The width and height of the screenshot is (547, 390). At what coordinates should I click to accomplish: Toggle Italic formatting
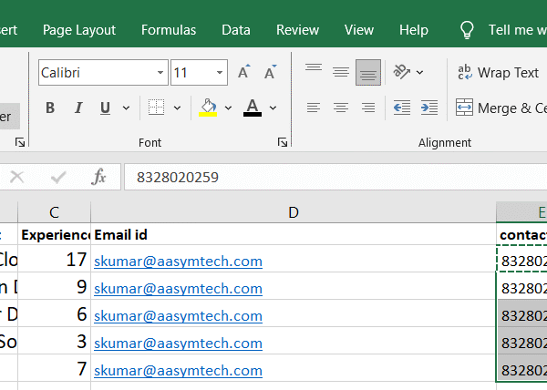(x=77, y=108)
